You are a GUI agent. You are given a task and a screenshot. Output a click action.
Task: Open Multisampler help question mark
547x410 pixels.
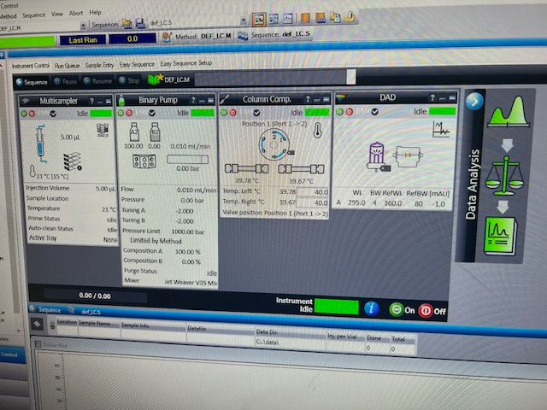click(91, 101)
